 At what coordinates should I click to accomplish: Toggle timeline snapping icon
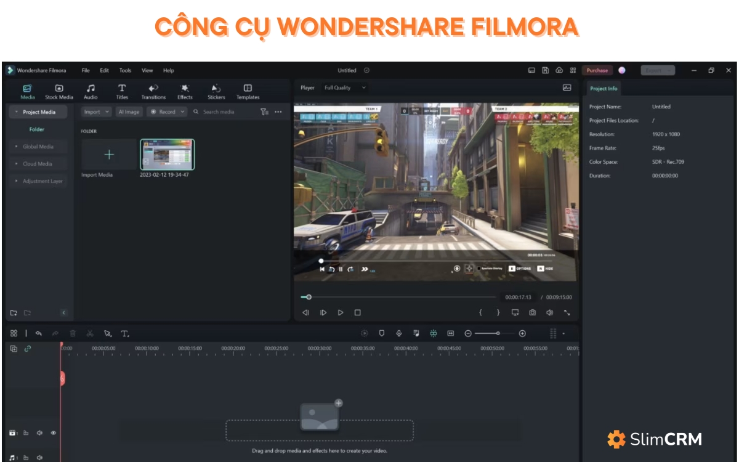(434, 333)
